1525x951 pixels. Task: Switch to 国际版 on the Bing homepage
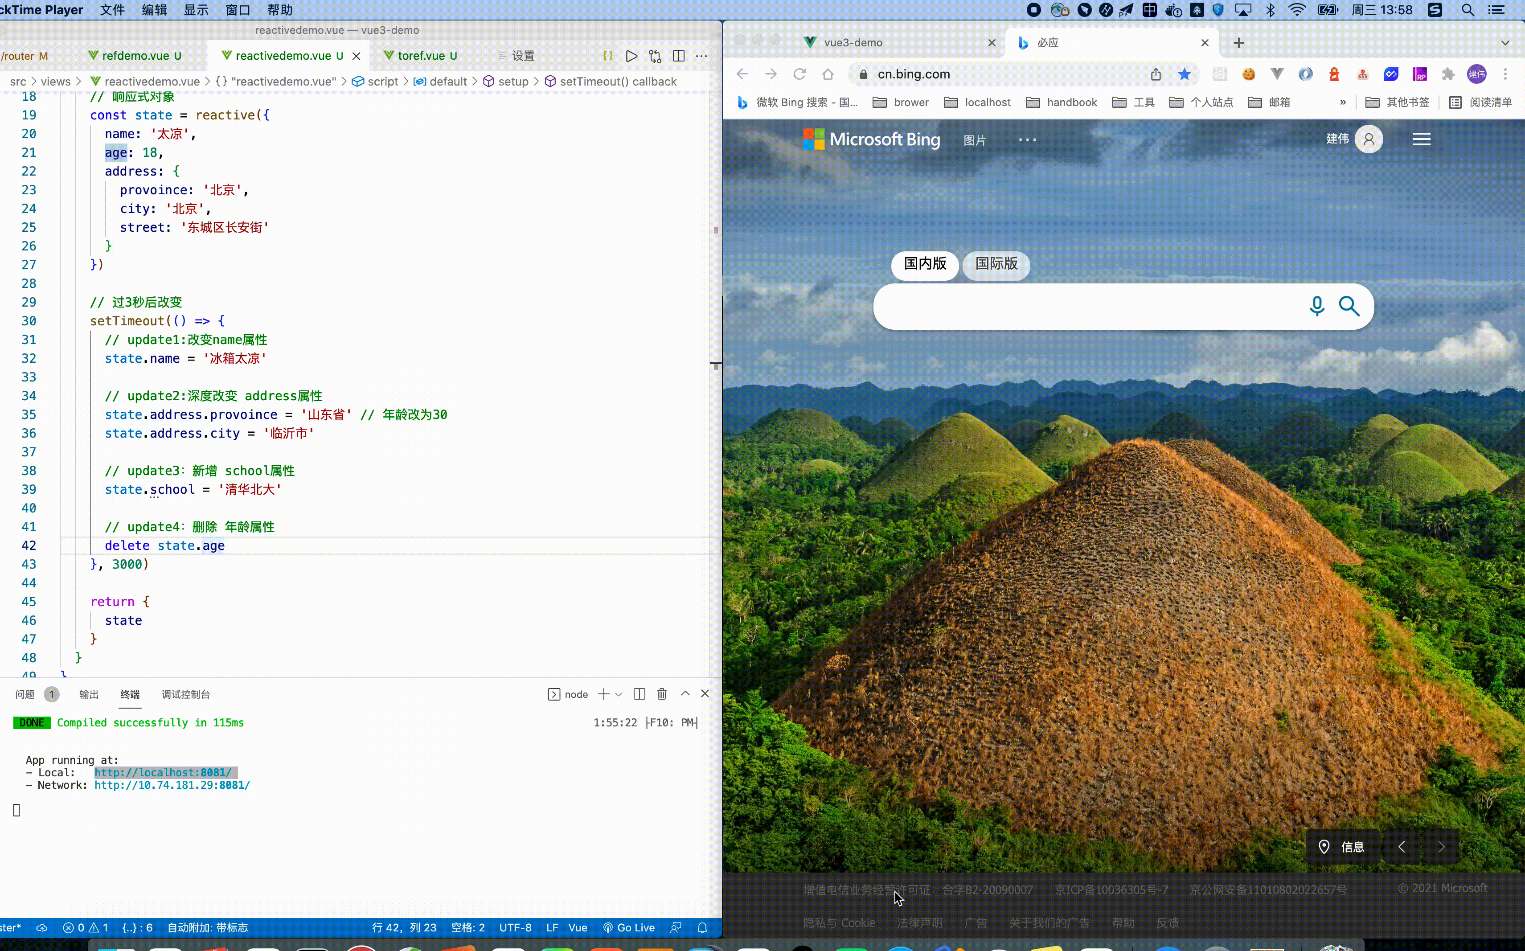[x=996, y=266]
